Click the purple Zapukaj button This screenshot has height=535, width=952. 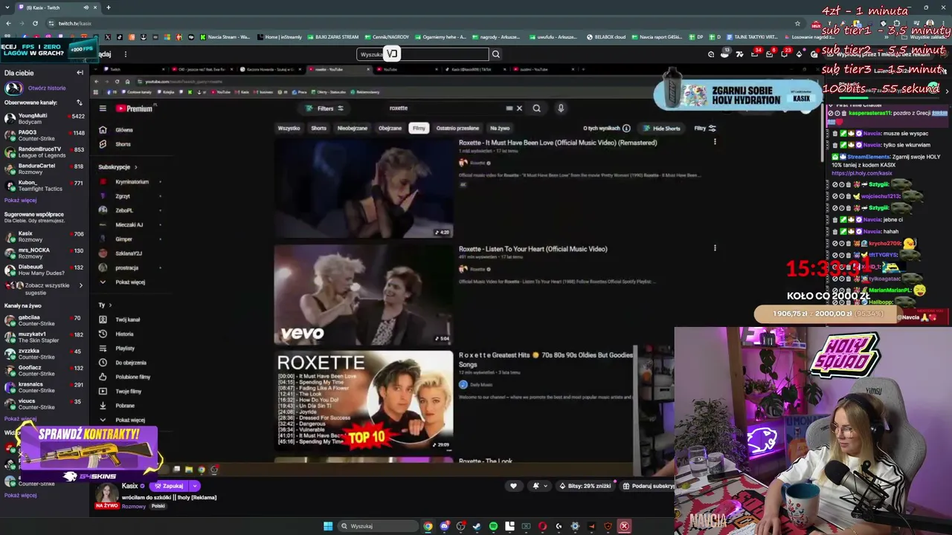coord(170,486)
